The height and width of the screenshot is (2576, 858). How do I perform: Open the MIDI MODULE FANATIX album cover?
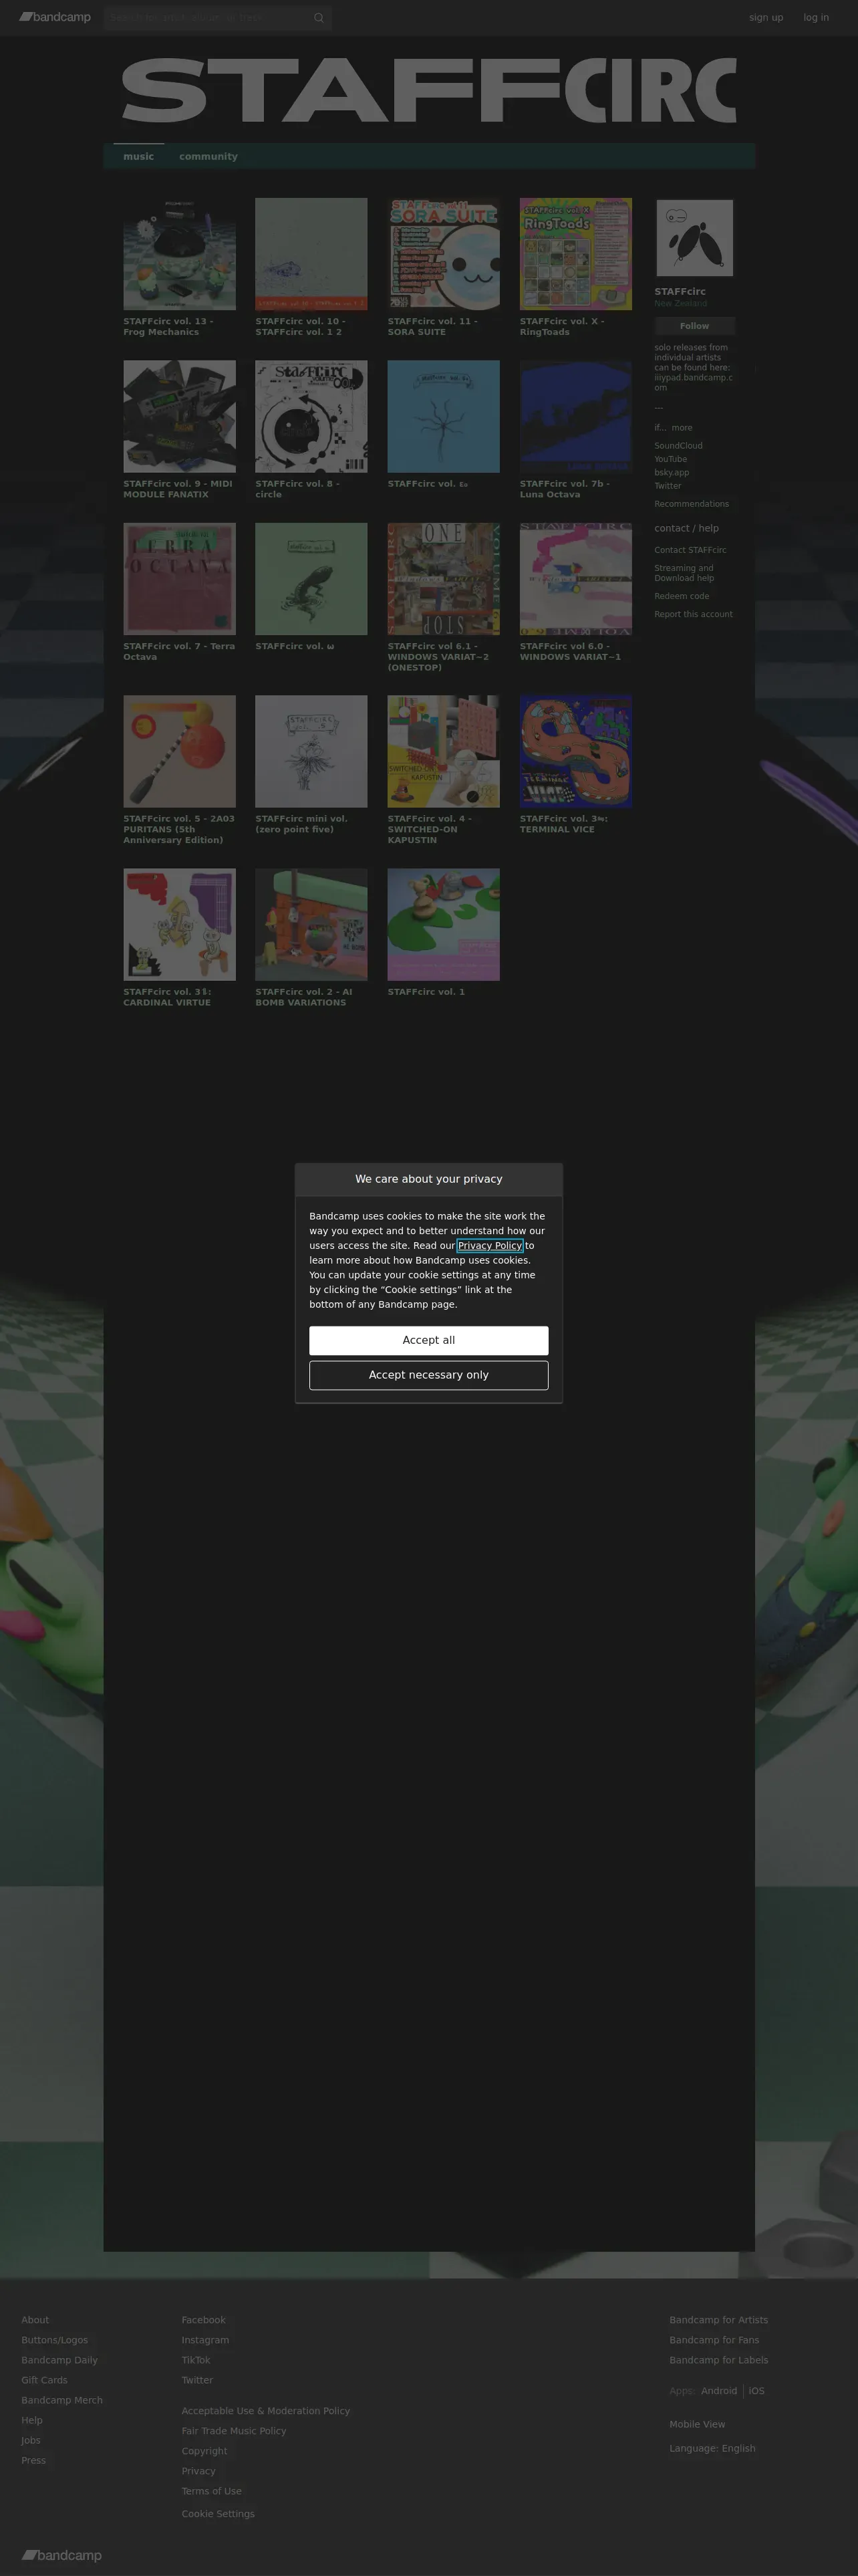pos(180,416)
